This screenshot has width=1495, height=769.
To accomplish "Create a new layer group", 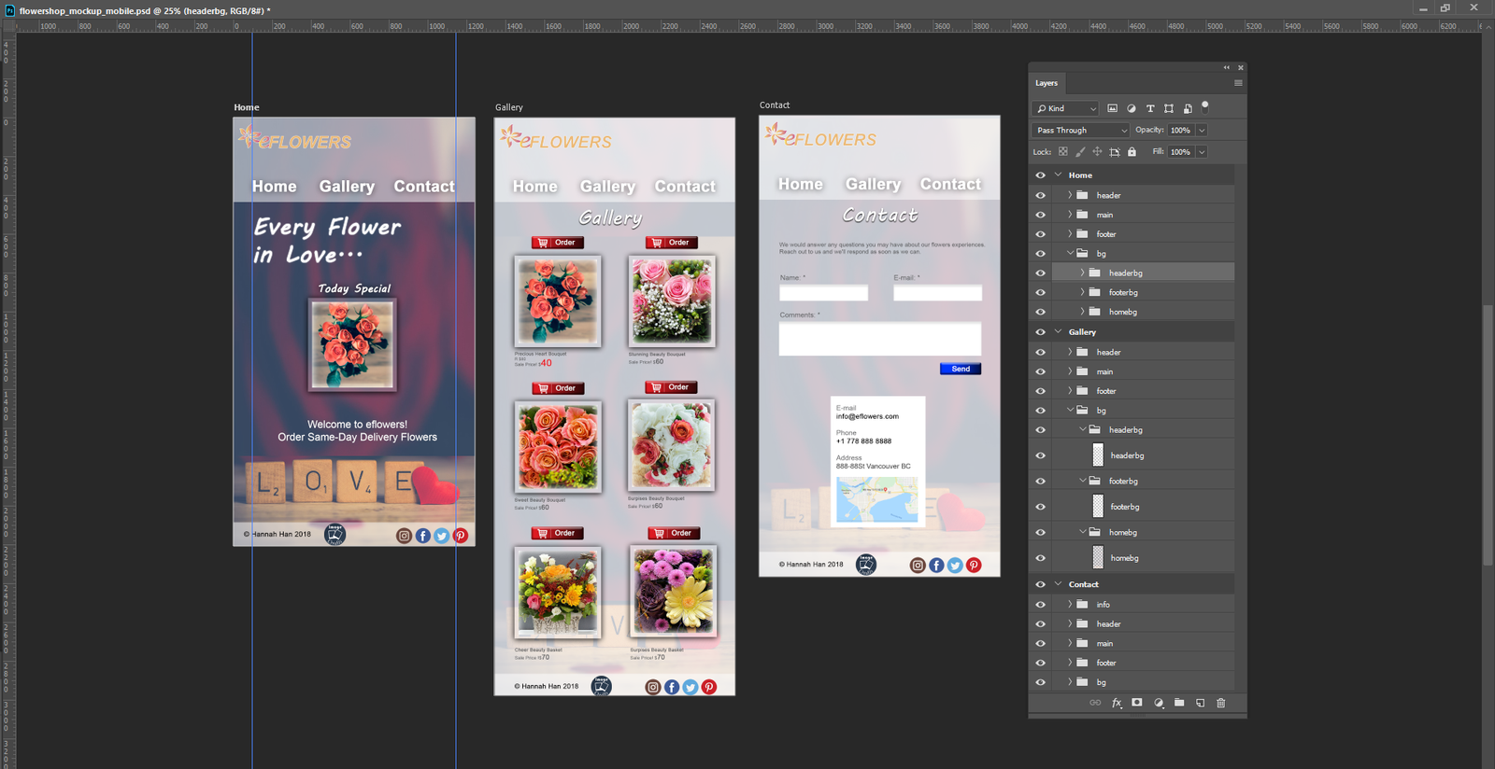I will click(x=1179, y=703).
